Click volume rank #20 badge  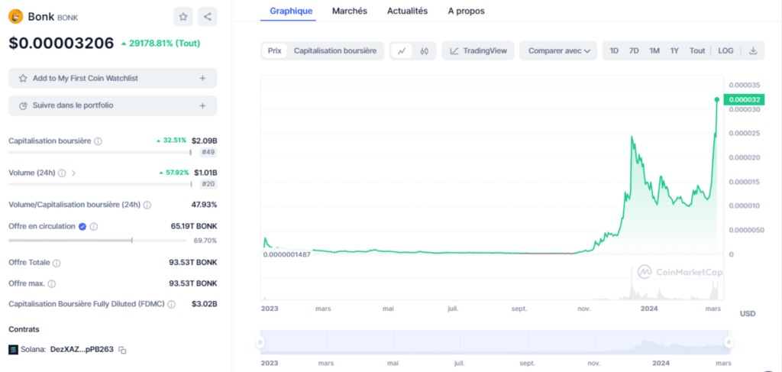click(208, 184)
